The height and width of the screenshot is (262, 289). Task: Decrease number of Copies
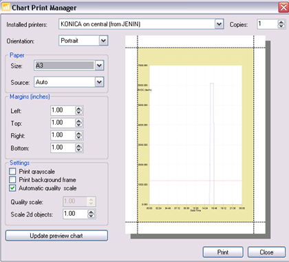pos(281,26)
